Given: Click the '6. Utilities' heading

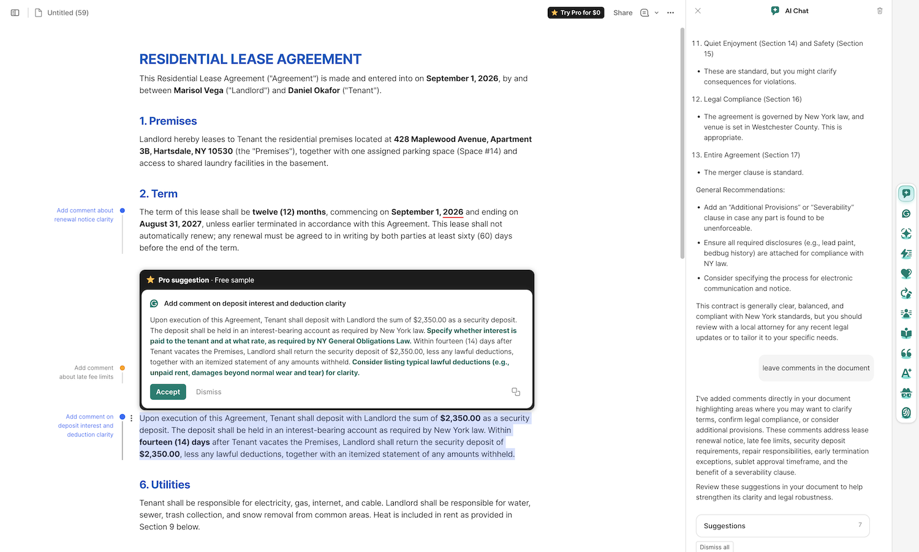Looking at the screenshot, I should click(164, 485).
